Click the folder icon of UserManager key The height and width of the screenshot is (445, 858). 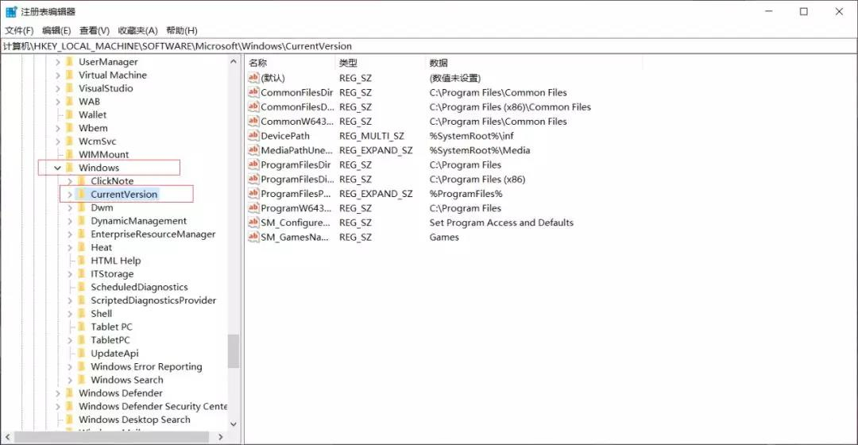pyautogui.click(x=69, y=61)
